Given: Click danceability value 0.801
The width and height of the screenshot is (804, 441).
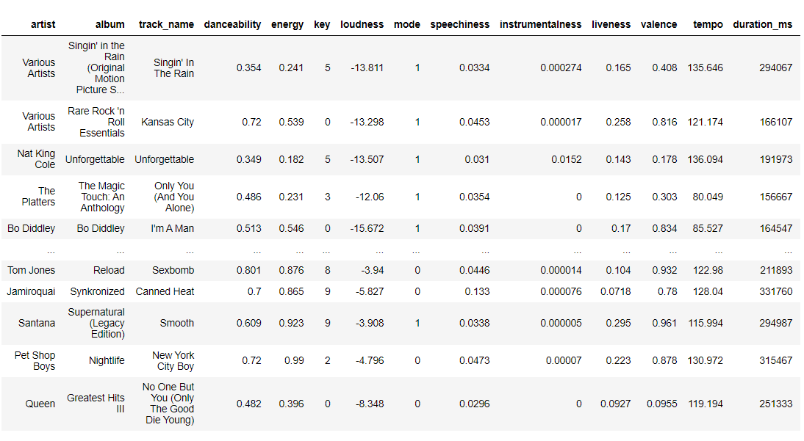Looking at the screenshot, I should [248, 270].
